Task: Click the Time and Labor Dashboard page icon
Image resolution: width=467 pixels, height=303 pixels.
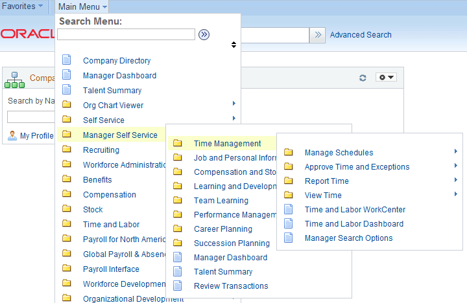Action: point(288,223)
